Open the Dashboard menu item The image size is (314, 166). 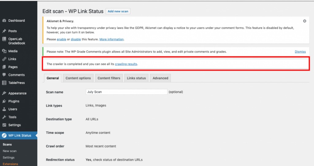pyautogui.click(x=17, y=21)
